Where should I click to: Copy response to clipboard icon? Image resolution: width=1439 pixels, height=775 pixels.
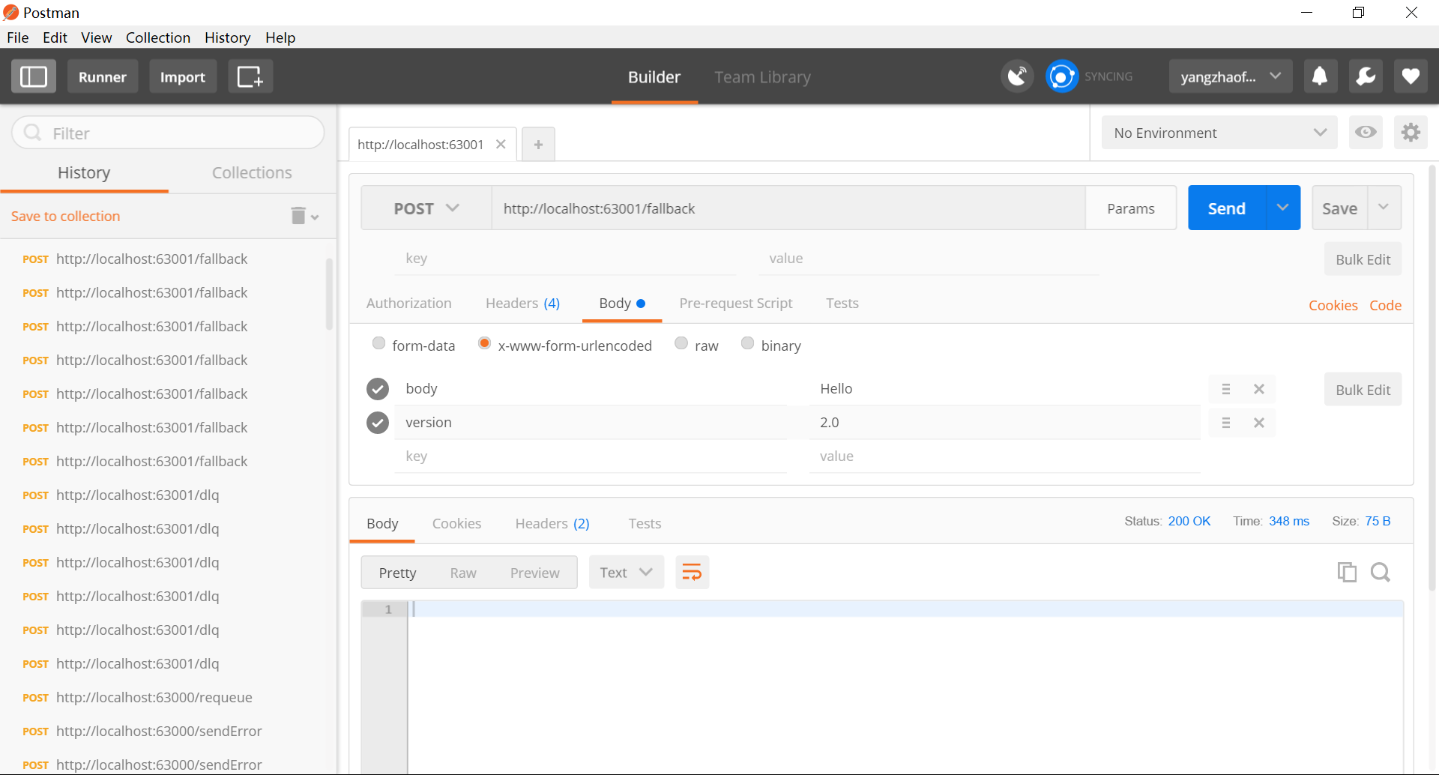point(1347,573)
